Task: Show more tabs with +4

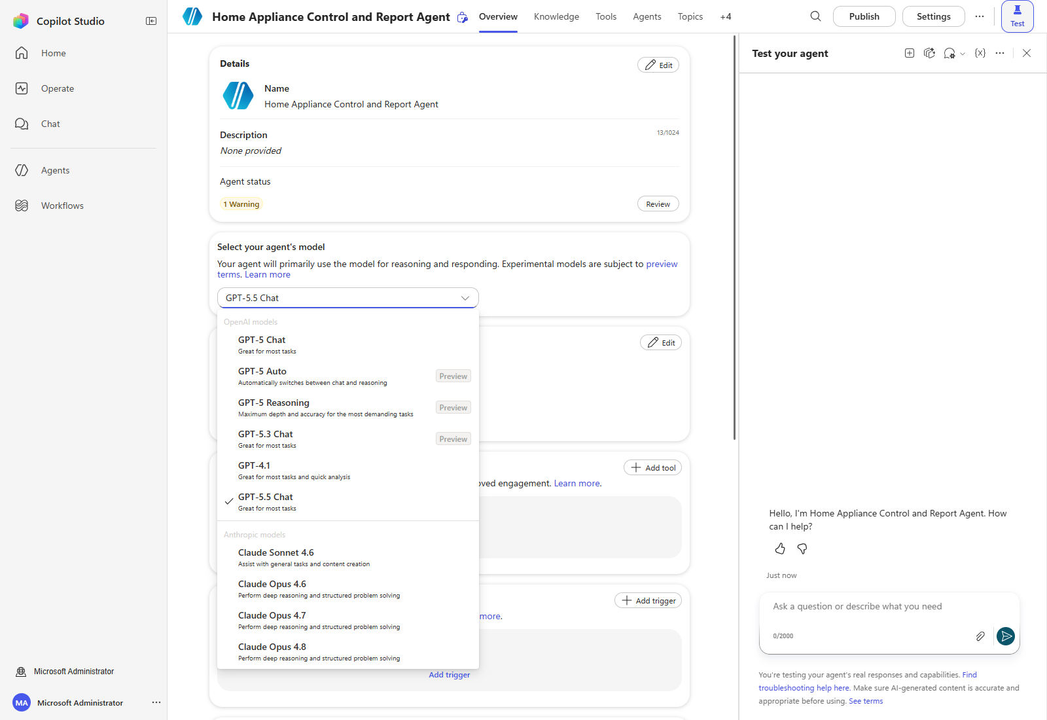Action: click(x=726, y=16)
